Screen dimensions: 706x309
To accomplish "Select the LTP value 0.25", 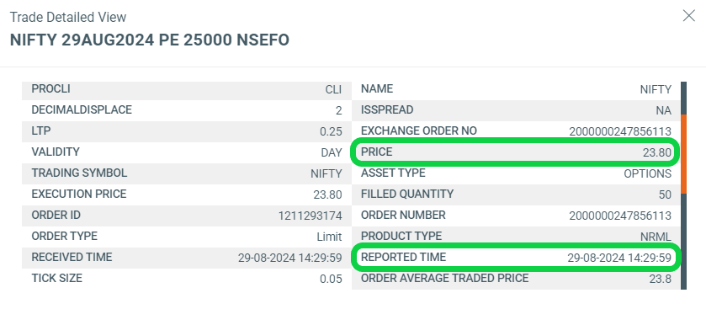I will (x=331, y=132).
